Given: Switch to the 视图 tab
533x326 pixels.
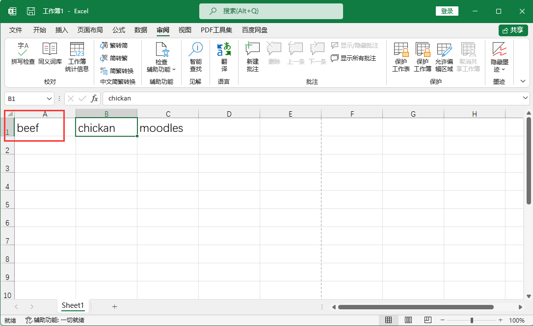Looking at the screenshot, I should 185,30.
